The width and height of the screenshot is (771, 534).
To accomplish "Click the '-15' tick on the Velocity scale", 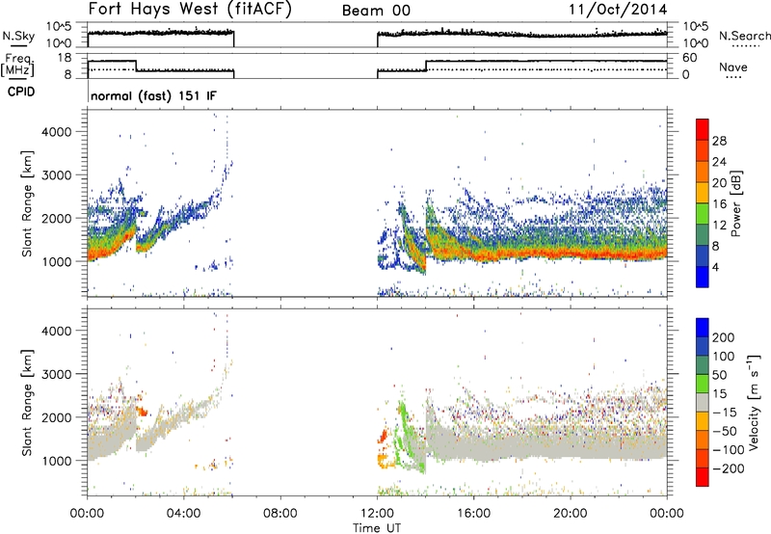I will click(725, 412).
